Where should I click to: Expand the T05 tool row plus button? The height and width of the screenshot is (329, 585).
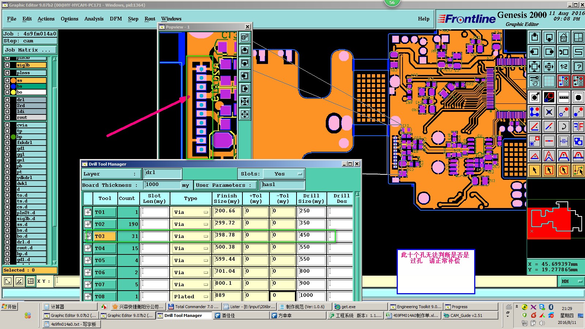pos(88,260)
